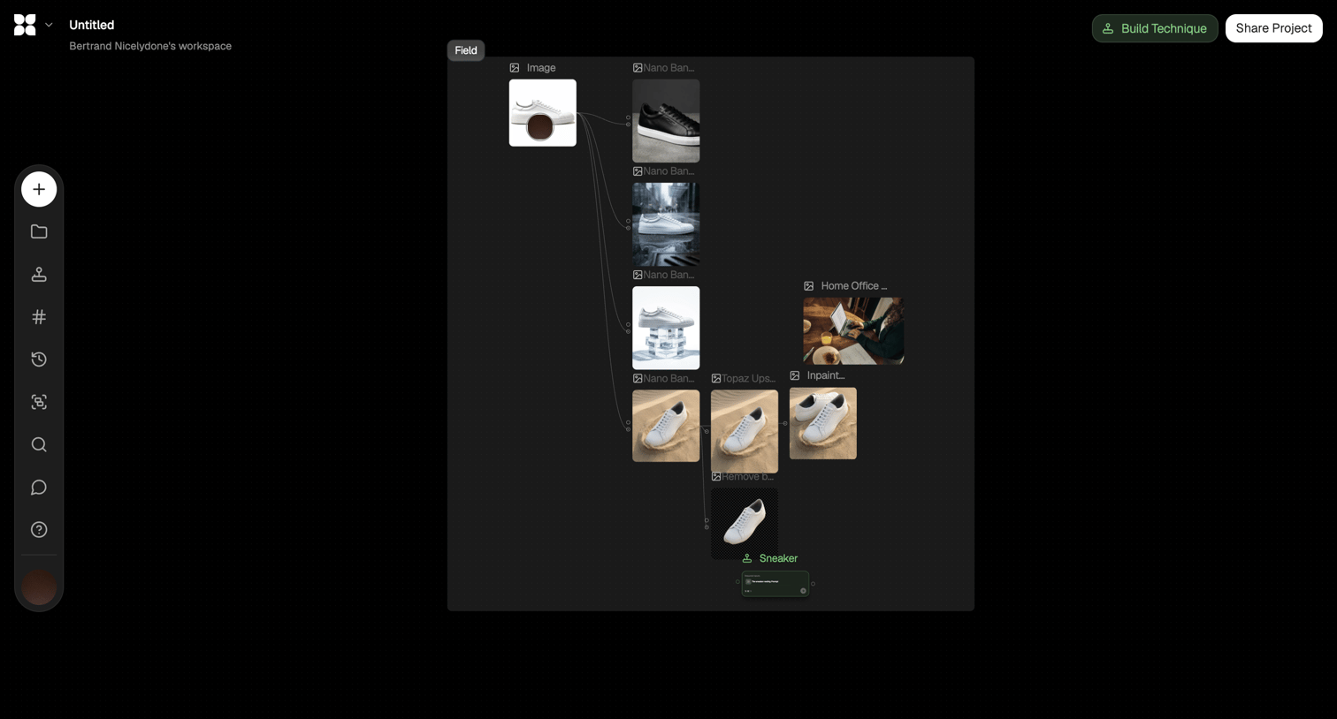Click the Topaz Ups... node label

click(x=748, y=379)
